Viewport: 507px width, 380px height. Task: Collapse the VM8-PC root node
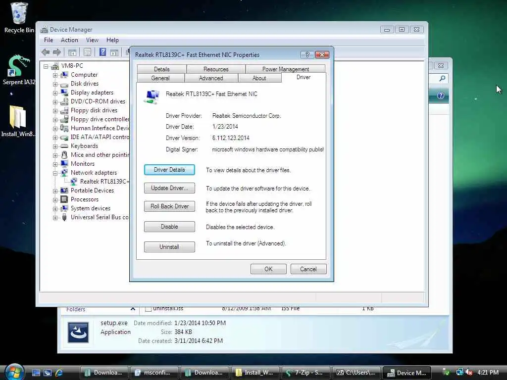tap(46, 66)
